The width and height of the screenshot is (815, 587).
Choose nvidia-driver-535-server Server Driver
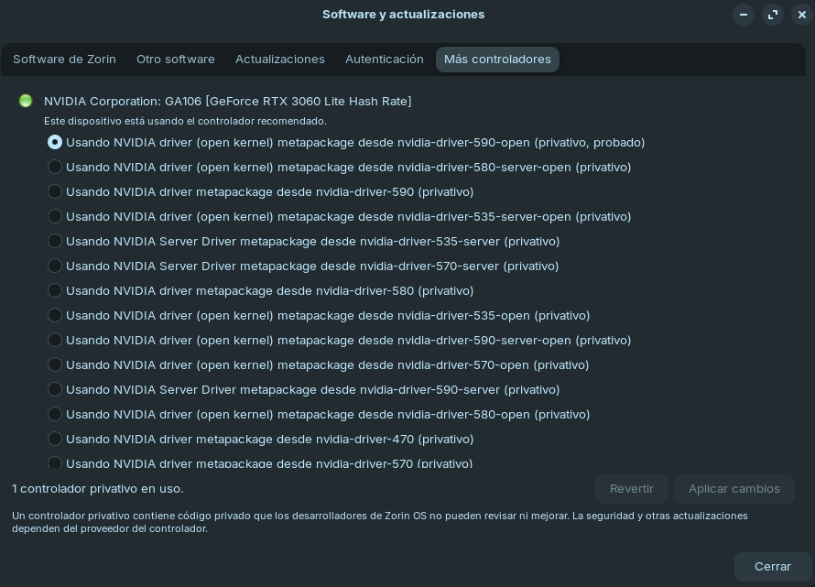(55, 242)
